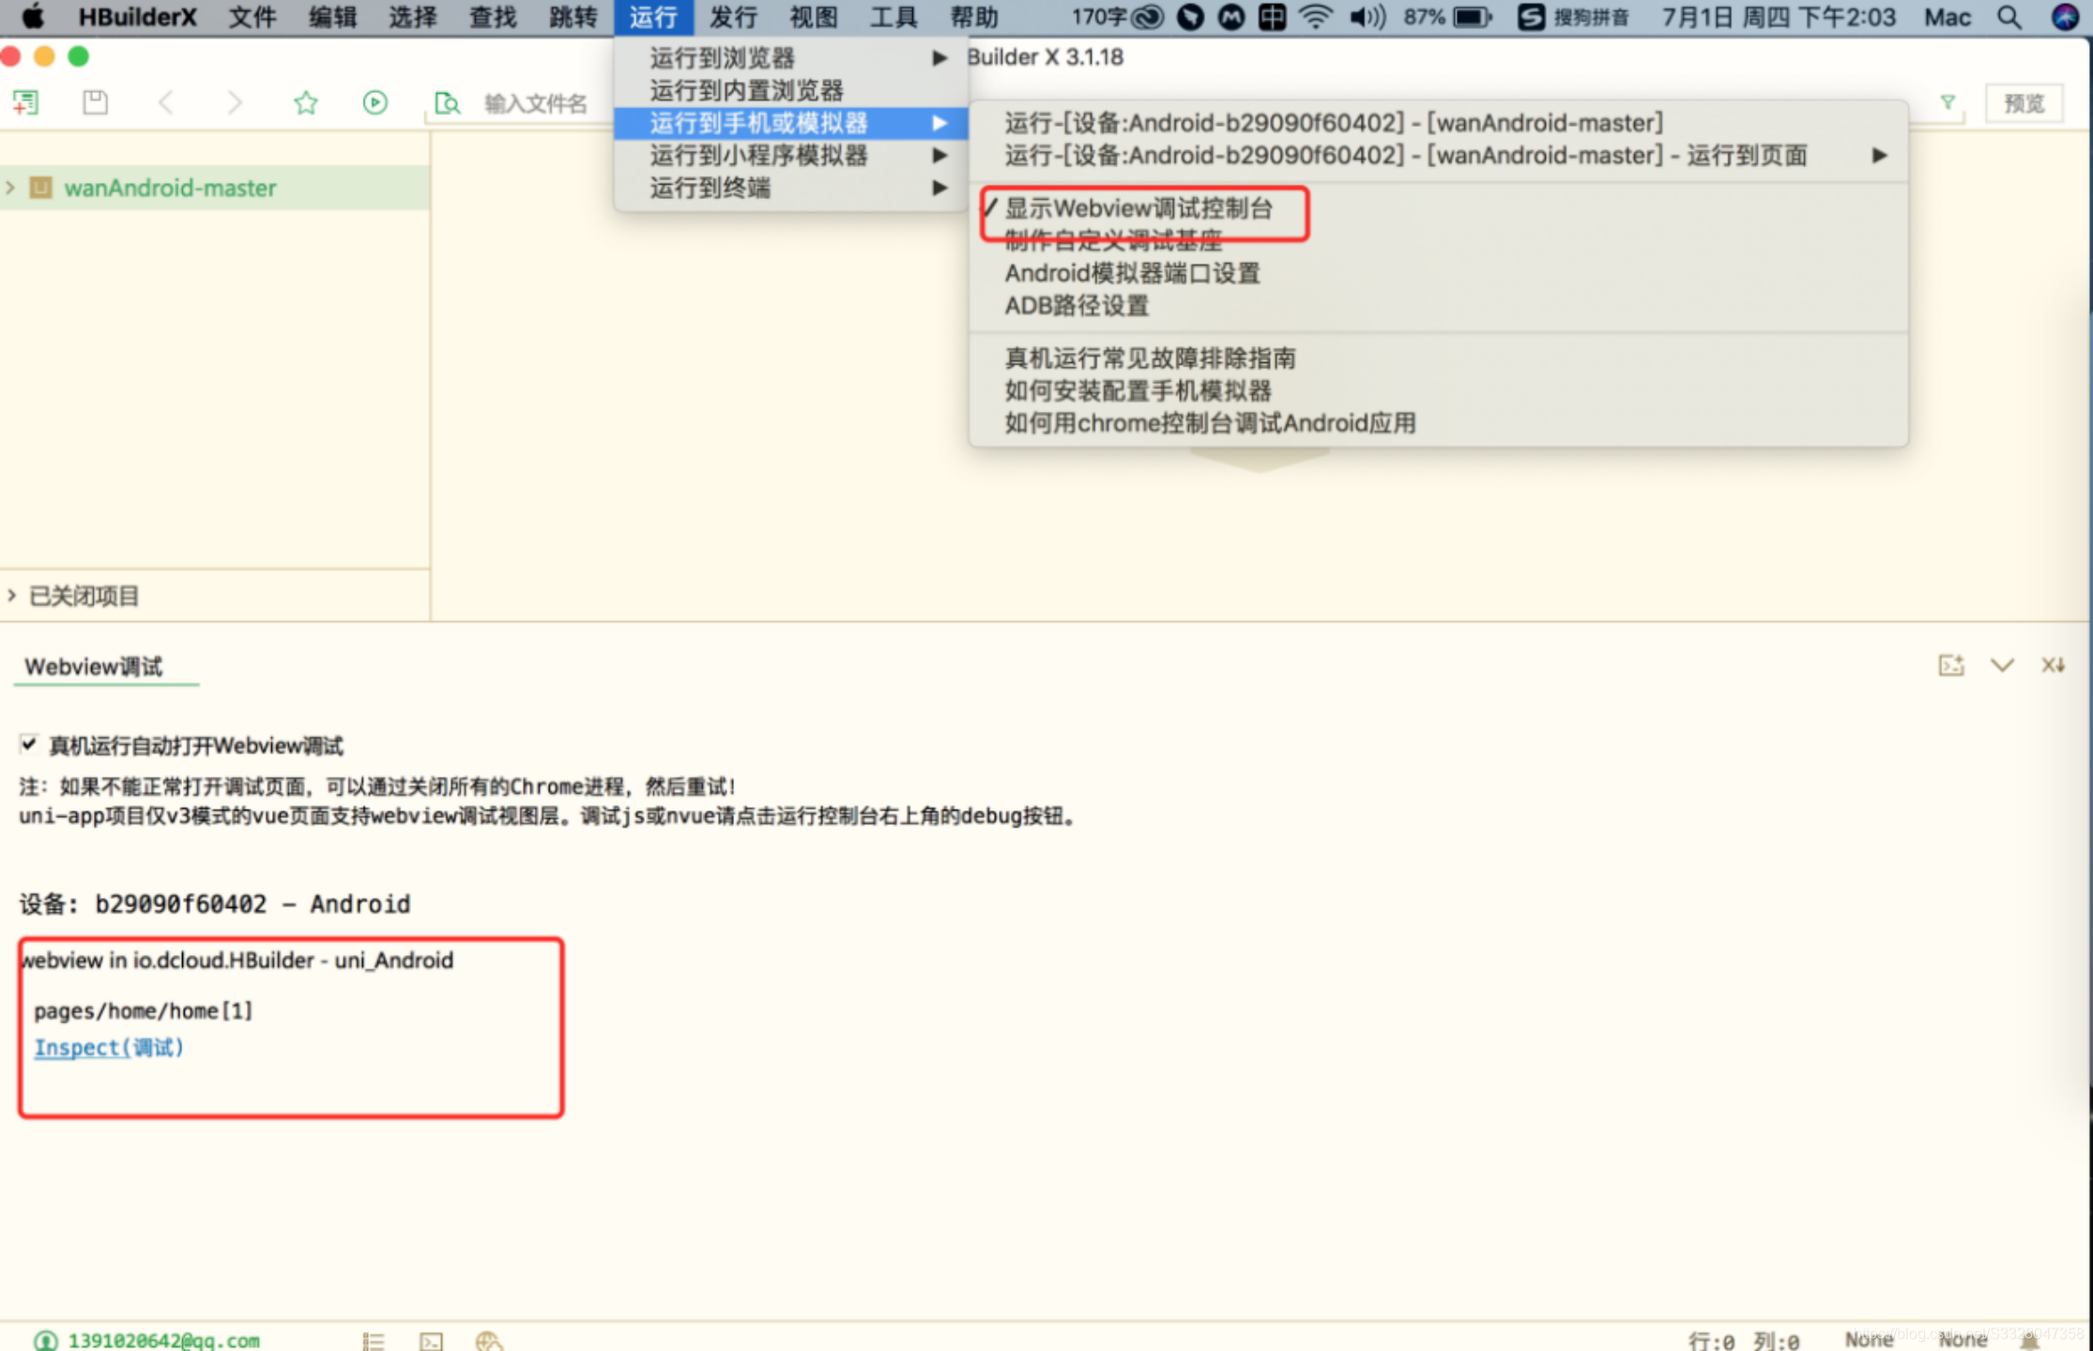
Task: Open Spotlight search in the menu bar
Action: coord(2009,17)
